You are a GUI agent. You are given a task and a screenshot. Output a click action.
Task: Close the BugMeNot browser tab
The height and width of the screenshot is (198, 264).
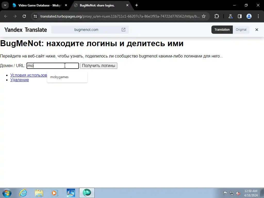(127, 5)
